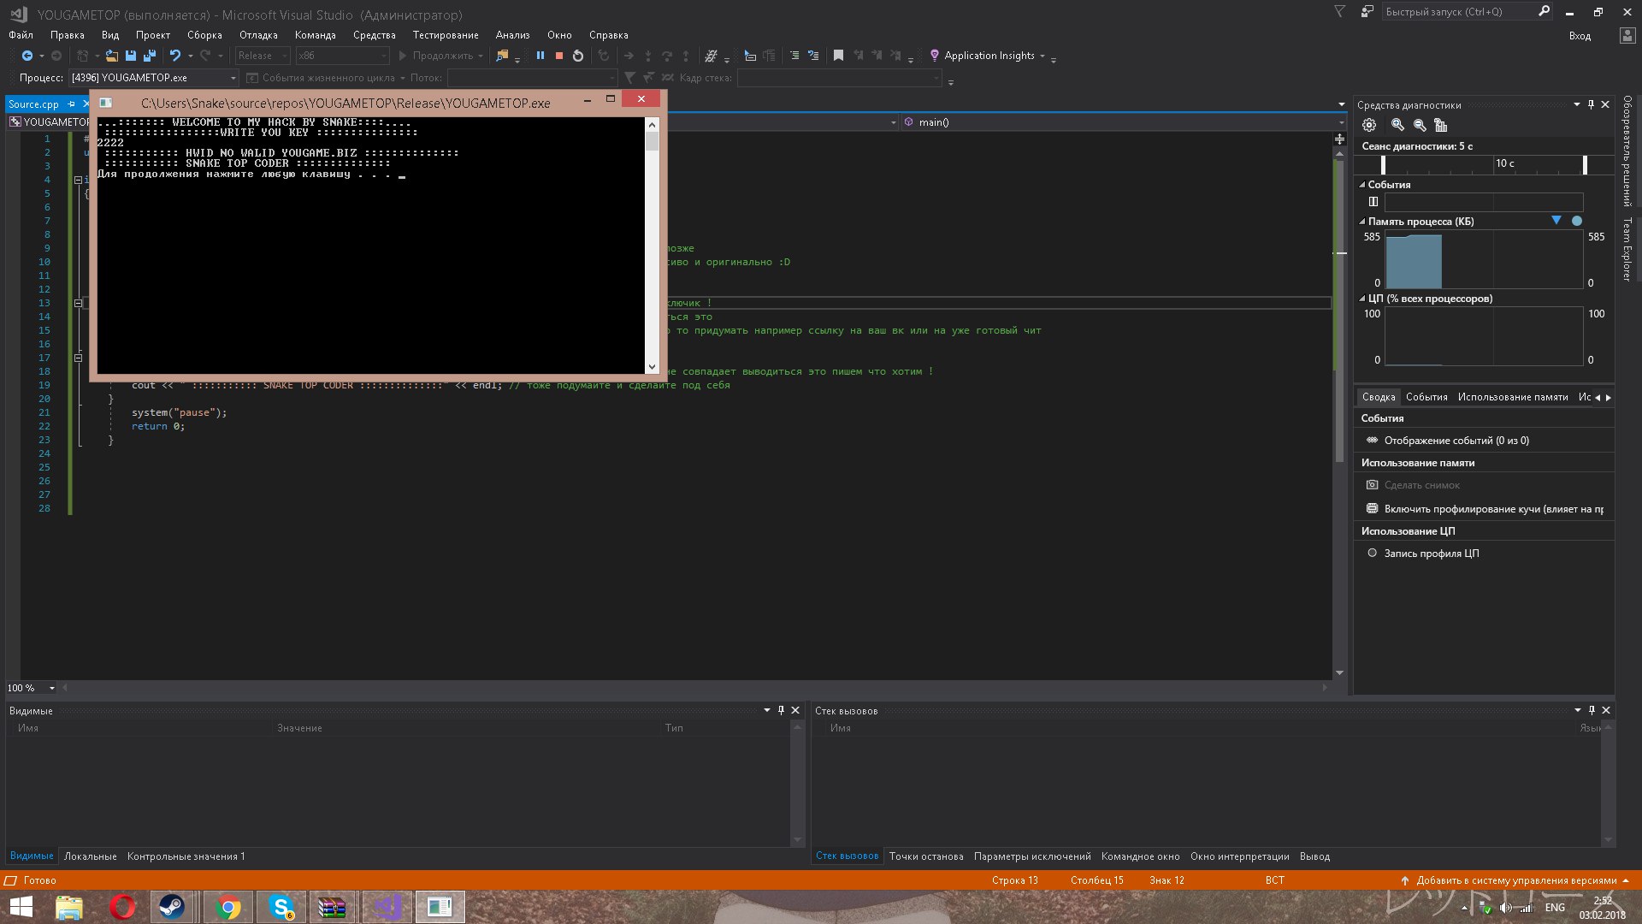Open the Steam taskbar icon

172,907
